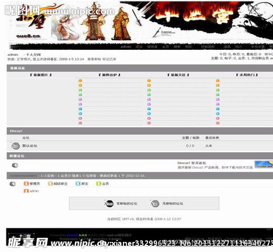Click first orange bullet under 新鲜出炉

[80, 81]
